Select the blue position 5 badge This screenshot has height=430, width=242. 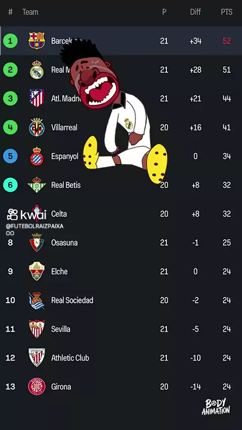tap(10, 156)
